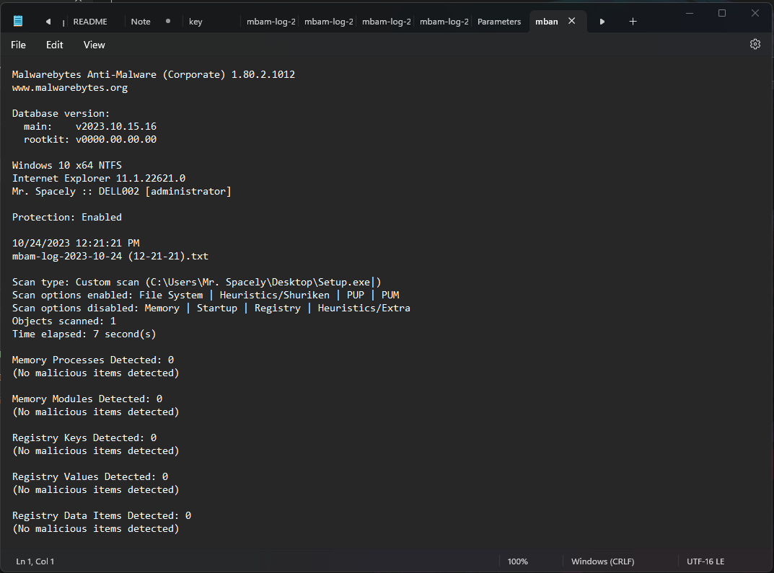Click the 'Protection: Enabled' line
This screenshot has width=774, height=573.
pyautogui.click(x=66, y=218)
